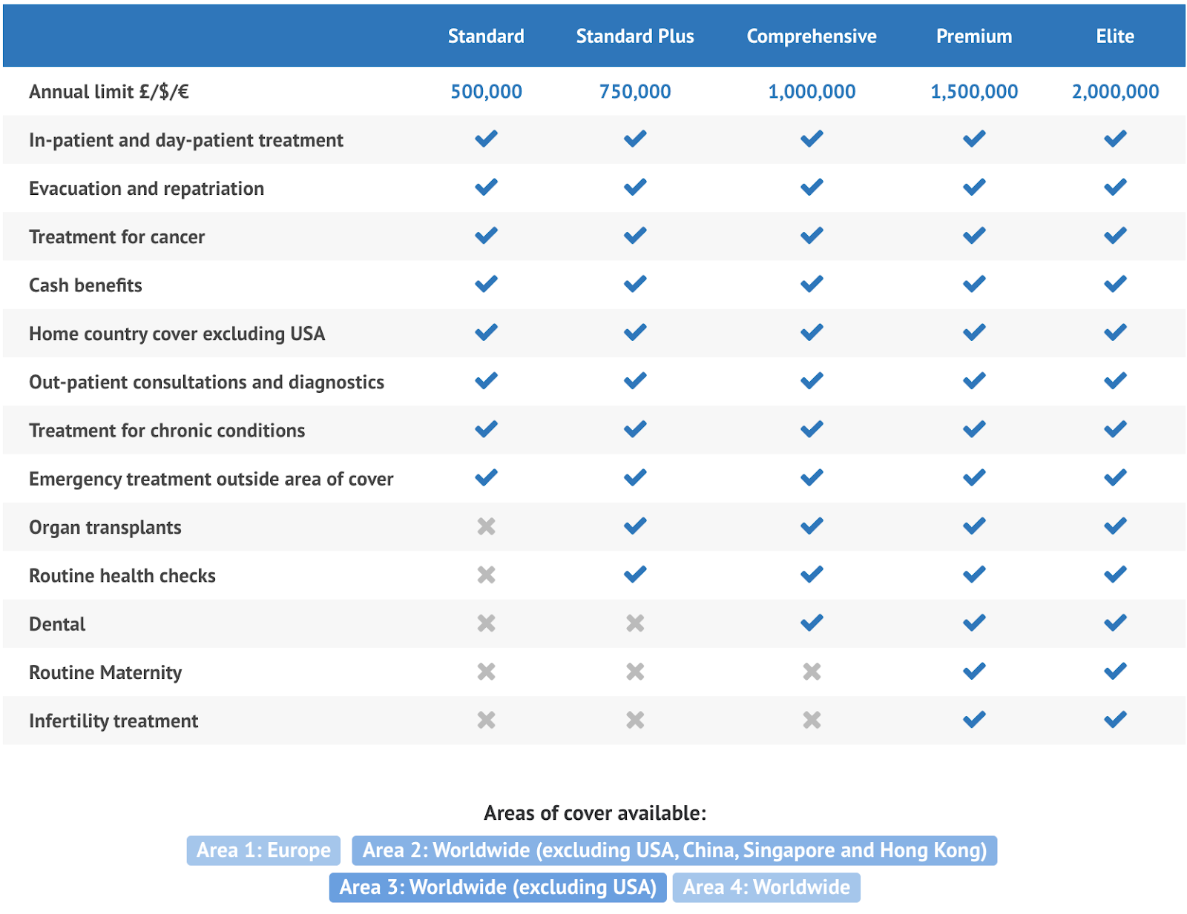Click the Comprehensive column header

[812, 36]
